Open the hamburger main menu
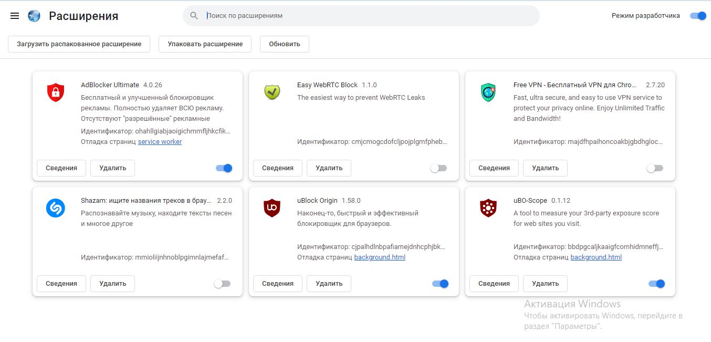 [x=15, y=16]
